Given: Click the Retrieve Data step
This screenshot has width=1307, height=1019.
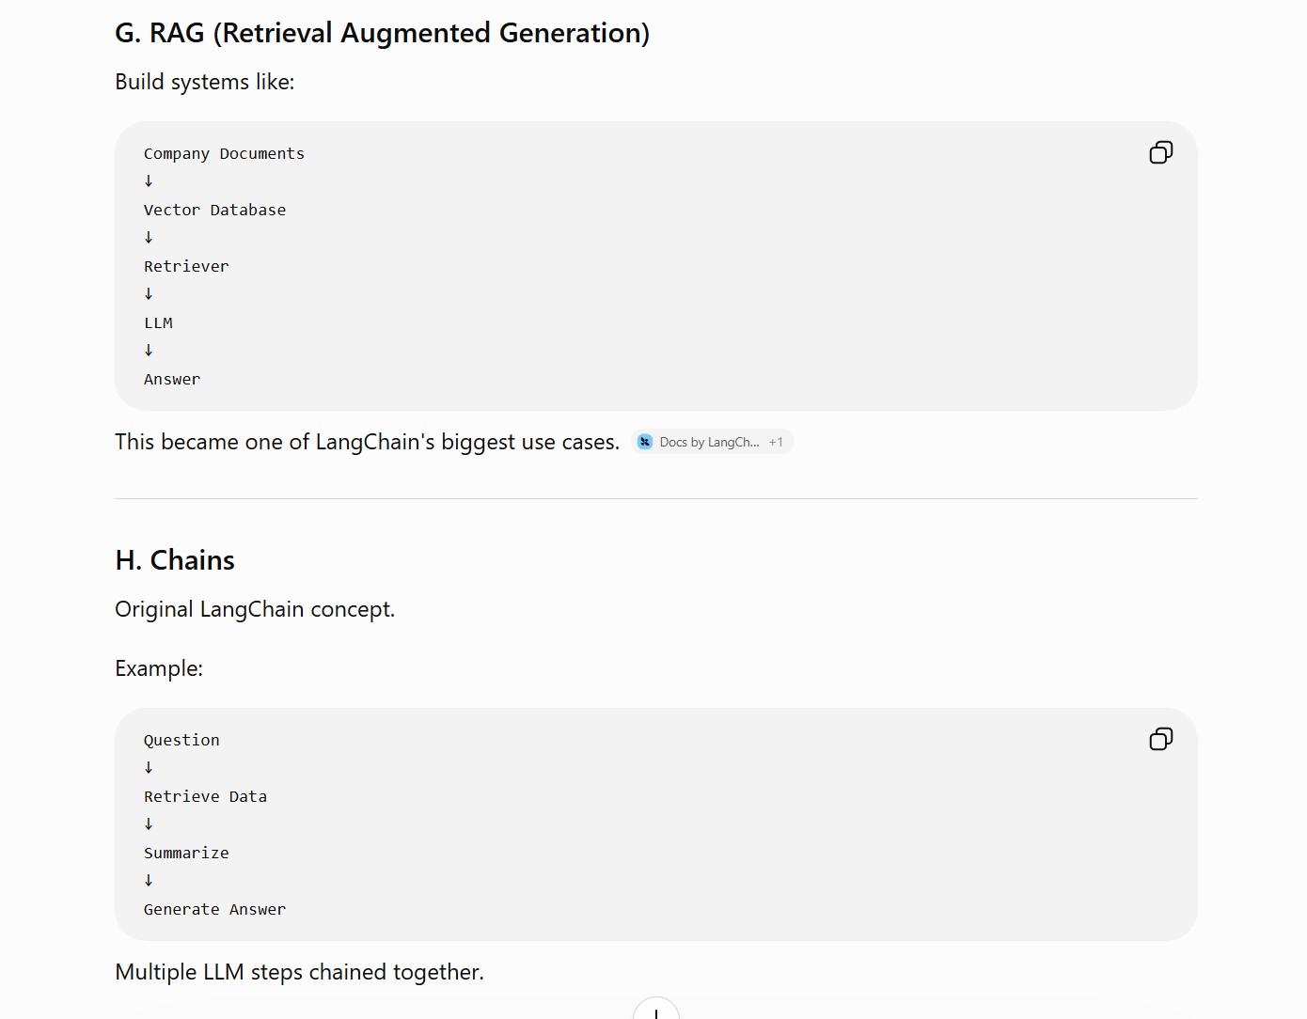Looking at the screenshot, I should (205, 797).
